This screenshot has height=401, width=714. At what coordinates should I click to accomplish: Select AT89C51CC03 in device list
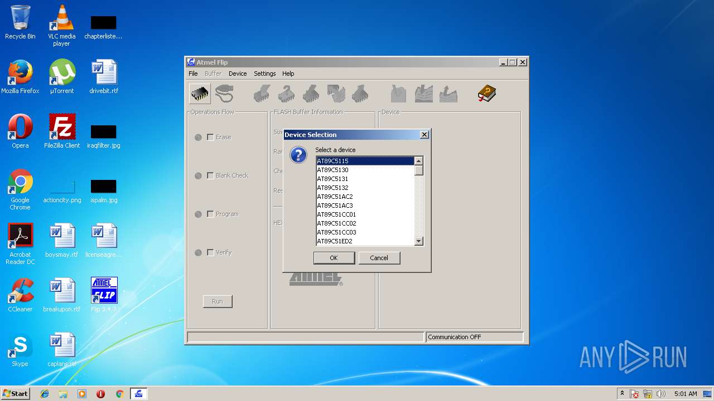pos(365,232)
